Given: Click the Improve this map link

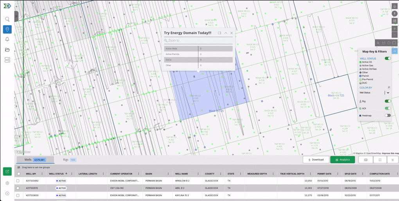Looking at the screenshot, I should [390, 153].
